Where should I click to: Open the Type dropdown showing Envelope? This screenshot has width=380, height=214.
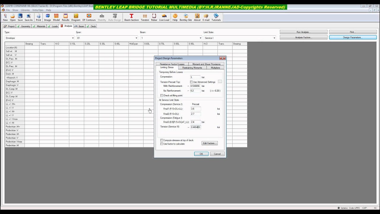click(x=39, y=38)
